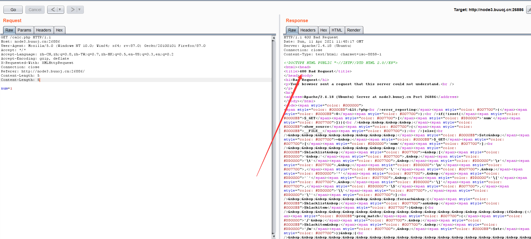Click the '<html><head>' line in response
Viewport: 531px width, 239px height.
click(297, 67)
